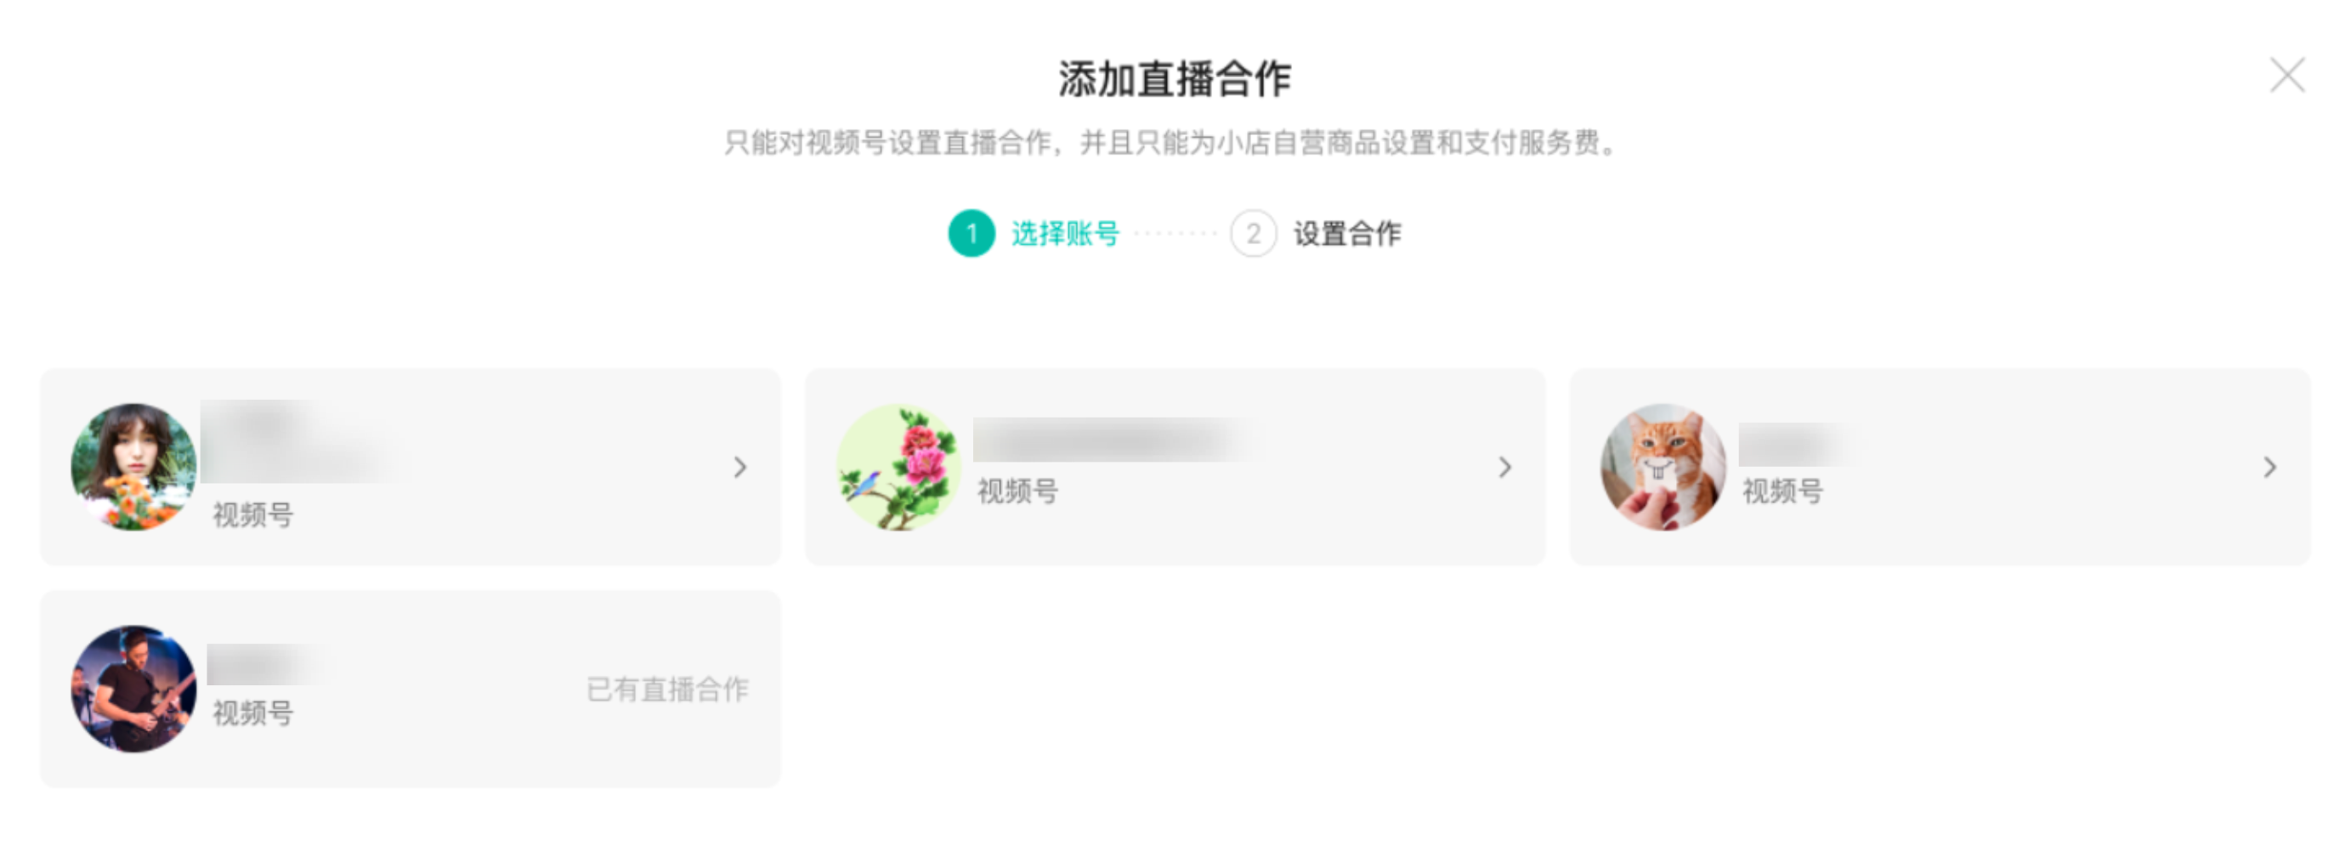The image size is (2334, 863).
Task: Click the 已有直播合作 status text
Action: tap(668, 689)
